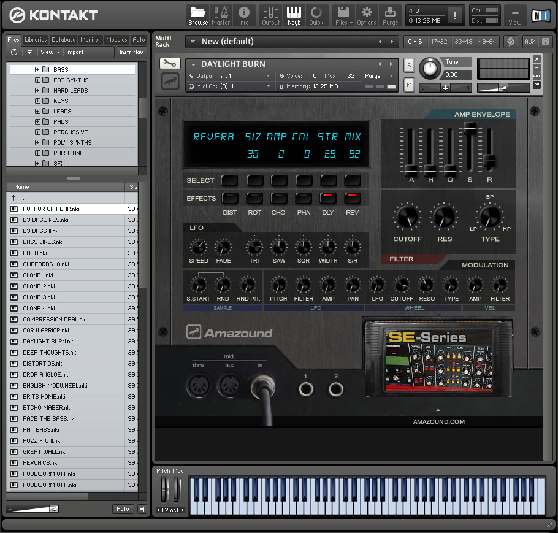
Task: Select rack page 17-32
Action: (x=439, y=42)
